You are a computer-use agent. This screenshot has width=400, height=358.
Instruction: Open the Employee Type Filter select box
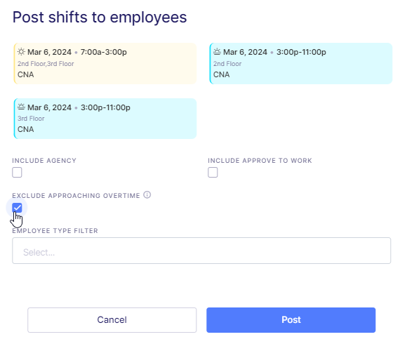tap(201, 251)
